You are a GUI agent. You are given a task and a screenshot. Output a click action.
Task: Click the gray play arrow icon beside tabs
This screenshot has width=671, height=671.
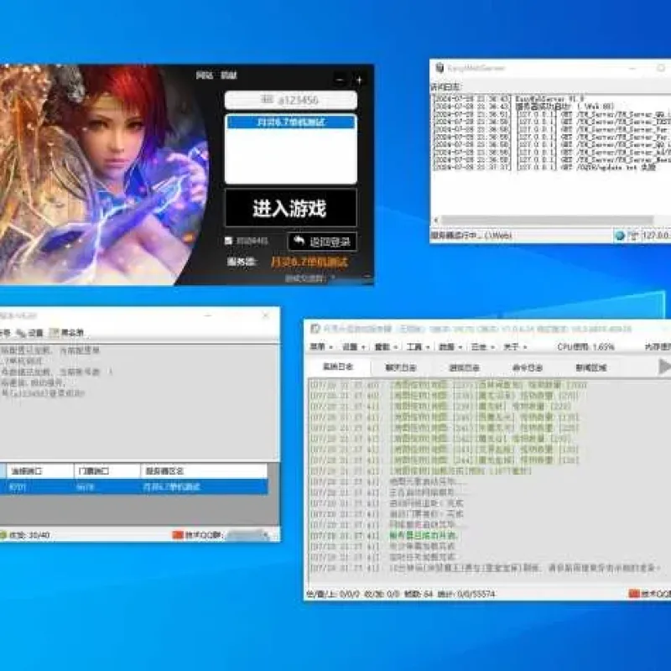664,367
